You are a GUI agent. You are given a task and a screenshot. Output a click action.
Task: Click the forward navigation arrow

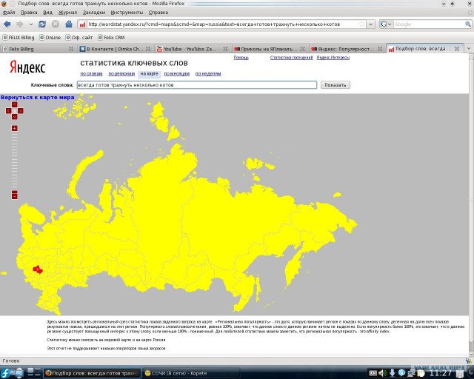20,24
